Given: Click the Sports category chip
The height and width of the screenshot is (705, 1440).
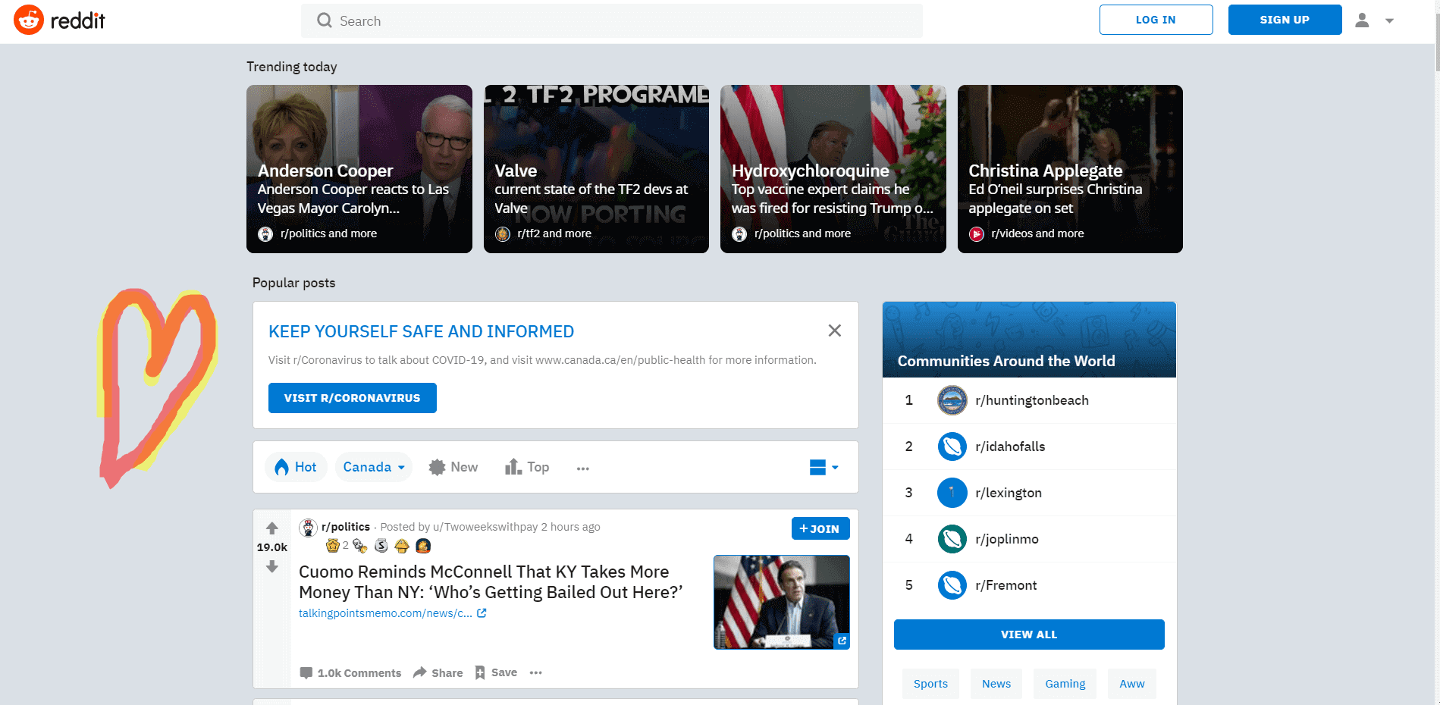Looking at the screenshot, I should [930, 684].
